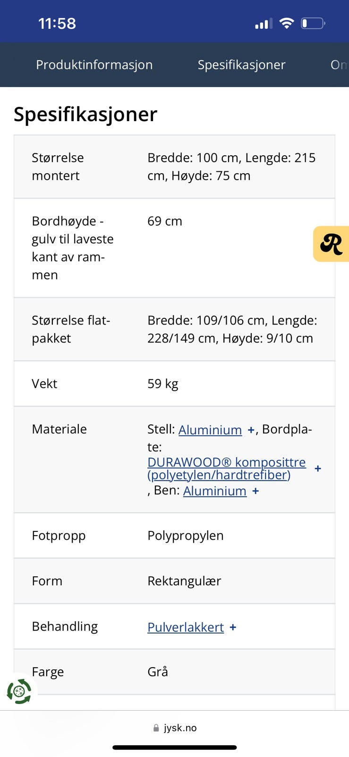The width and height of the screenshot is (349, 757).
Task: Tap the Aluminium leg material expander plus
Action: coord(255,491)
